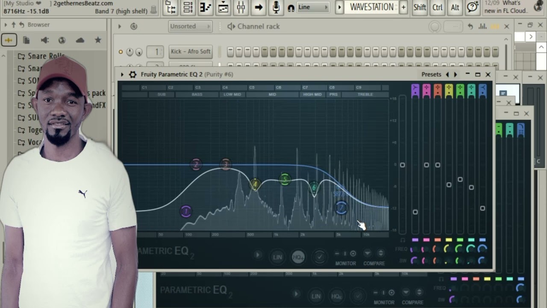Click the Shift key button
The width and height of the screenshot is (547, 308).
click(x=420, y=7)
